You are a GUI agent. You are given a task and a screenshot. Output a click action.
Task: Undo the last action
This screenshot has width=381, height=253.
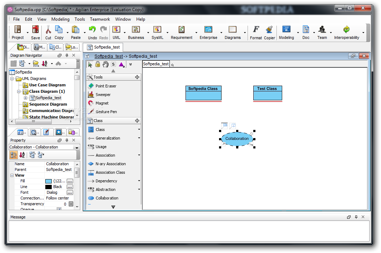92,32
